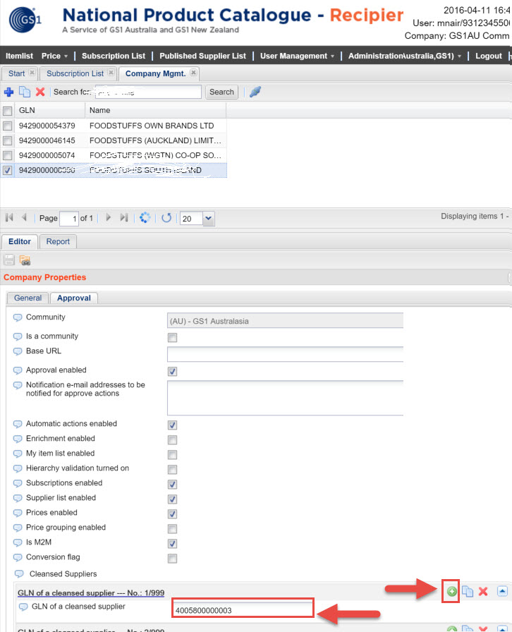Screen dimensions: 512x632
Task: Select the Approval properties tab
Action: 74,298
